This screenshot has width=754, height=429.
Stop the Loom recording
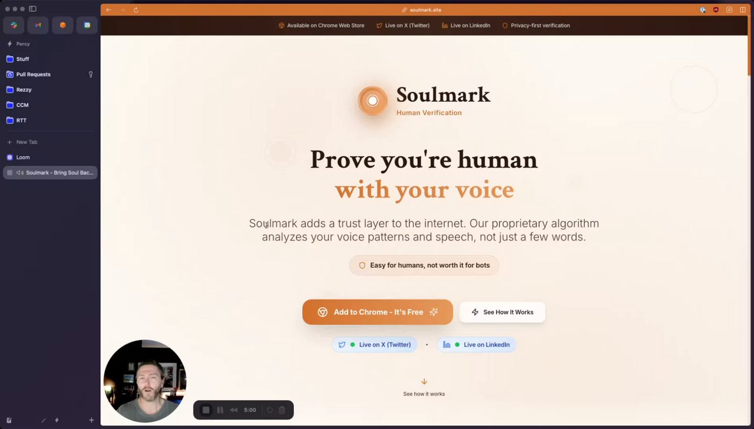(x=206, y=410)
